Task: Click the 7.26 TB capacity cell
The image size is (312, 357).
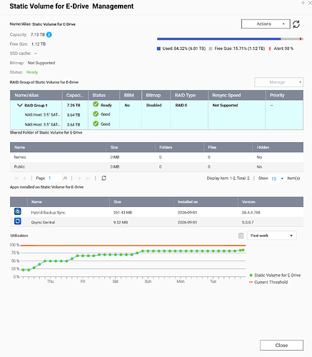Action: pyautogui.click(x=74, y=105)
